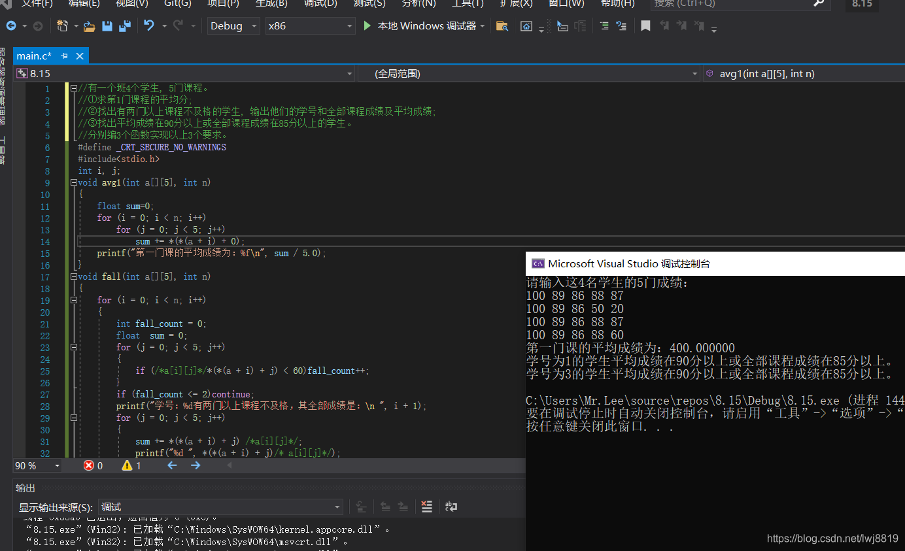This screenshot has width=905, height=551.
Task: Open the Debug configuration dropdown
Action: tap(233, 26)
